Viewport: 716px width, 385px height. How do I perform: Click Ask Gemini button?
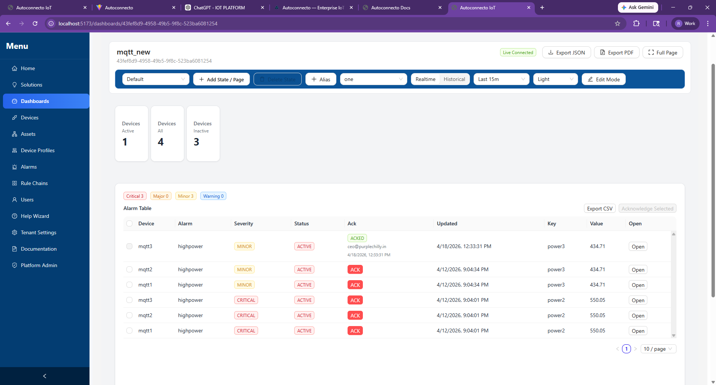(x=638, y=7)
